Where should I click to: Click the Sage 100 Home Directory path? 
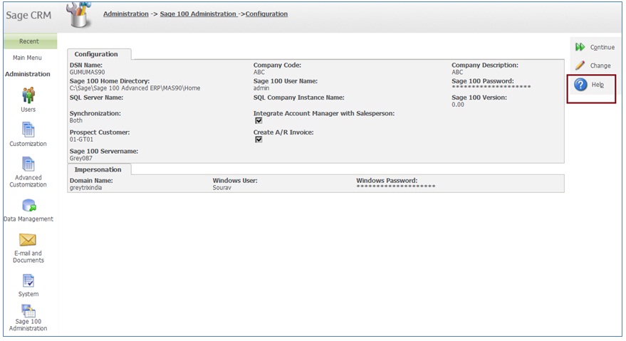pos(135,88)
